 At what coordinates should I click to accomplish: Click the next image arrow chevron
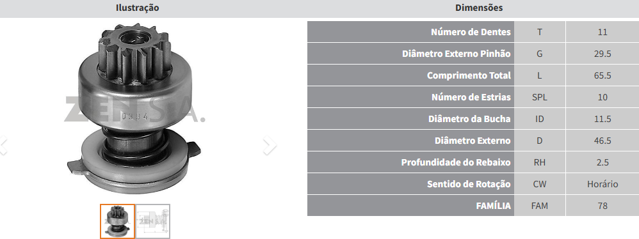click(270, 146)
